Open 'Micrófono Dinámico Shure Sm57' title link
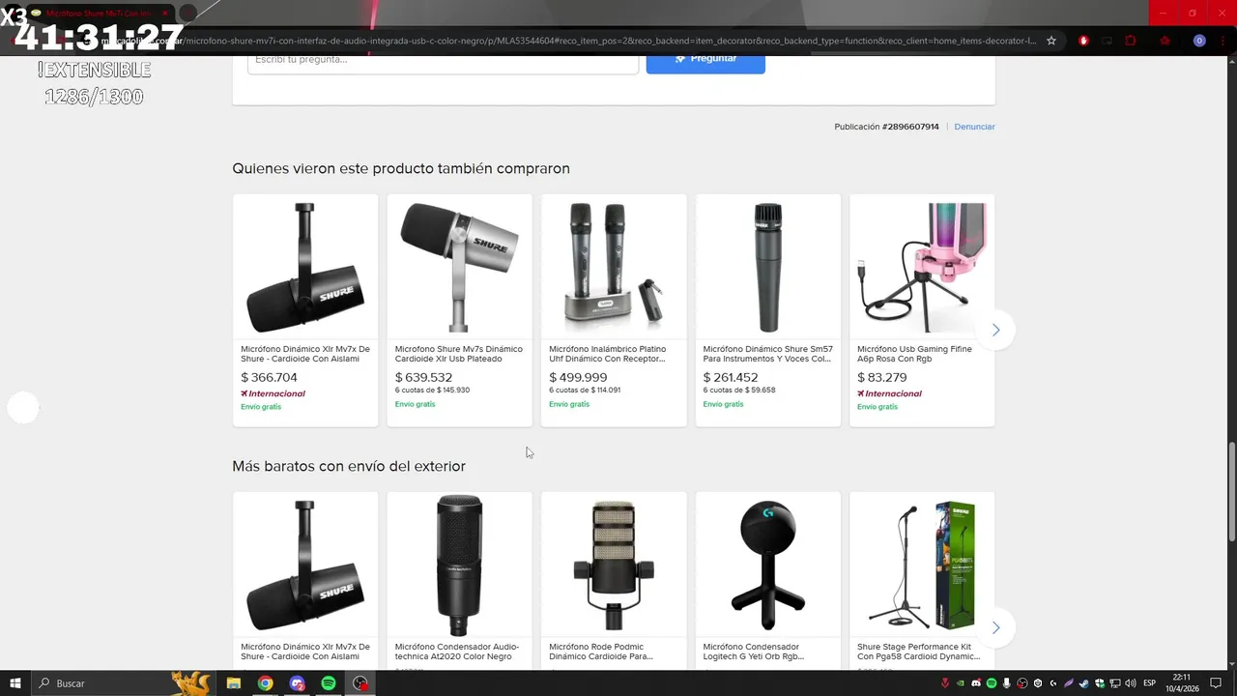Screen dimensions: 1237x696 pos(767,354)
